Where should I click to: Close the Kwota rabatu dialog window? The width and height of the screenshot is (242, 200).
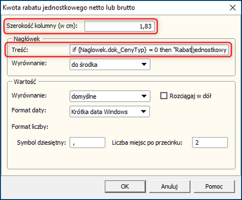232,8
